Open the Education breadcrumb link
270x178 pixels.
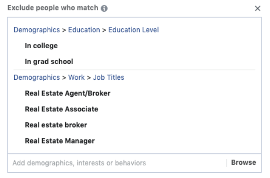[x=84, y=30]
